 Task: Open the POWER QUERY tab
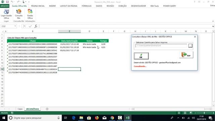(169, 6)
